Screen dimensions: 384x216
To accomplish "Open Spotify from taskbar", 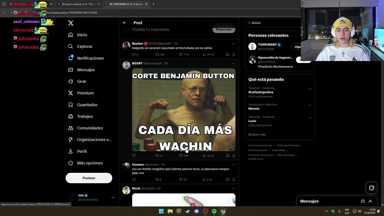I will (x=214, y=211).
